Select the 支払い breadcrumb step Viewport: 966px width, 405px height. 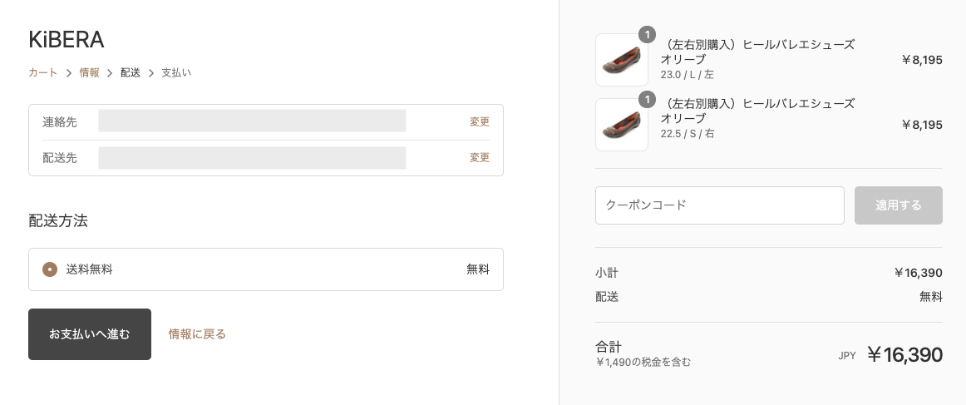(176, 73)
